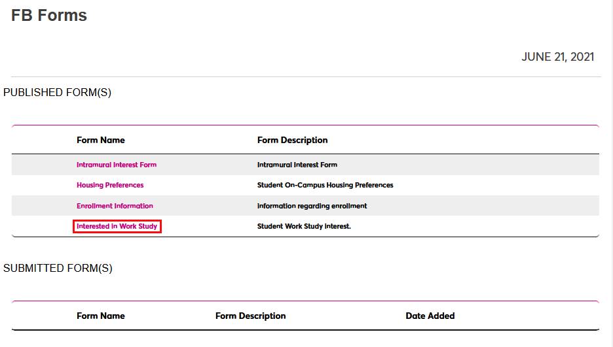This screenshot has width=613, height=347.
Task: Click the June 21, 2021 date
Action: 557,57
